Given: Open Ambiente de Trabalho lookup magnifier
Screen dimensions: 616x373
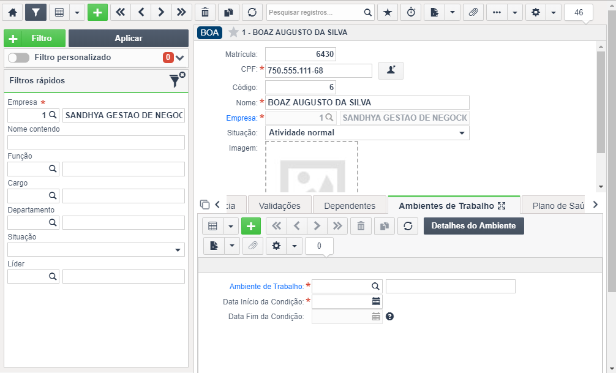Looking at the screenshot, I should point(375,286).
